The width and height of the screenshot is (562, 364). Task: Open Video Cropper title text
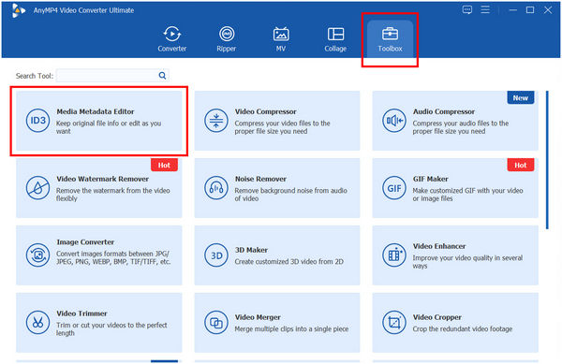click(436, 317)
